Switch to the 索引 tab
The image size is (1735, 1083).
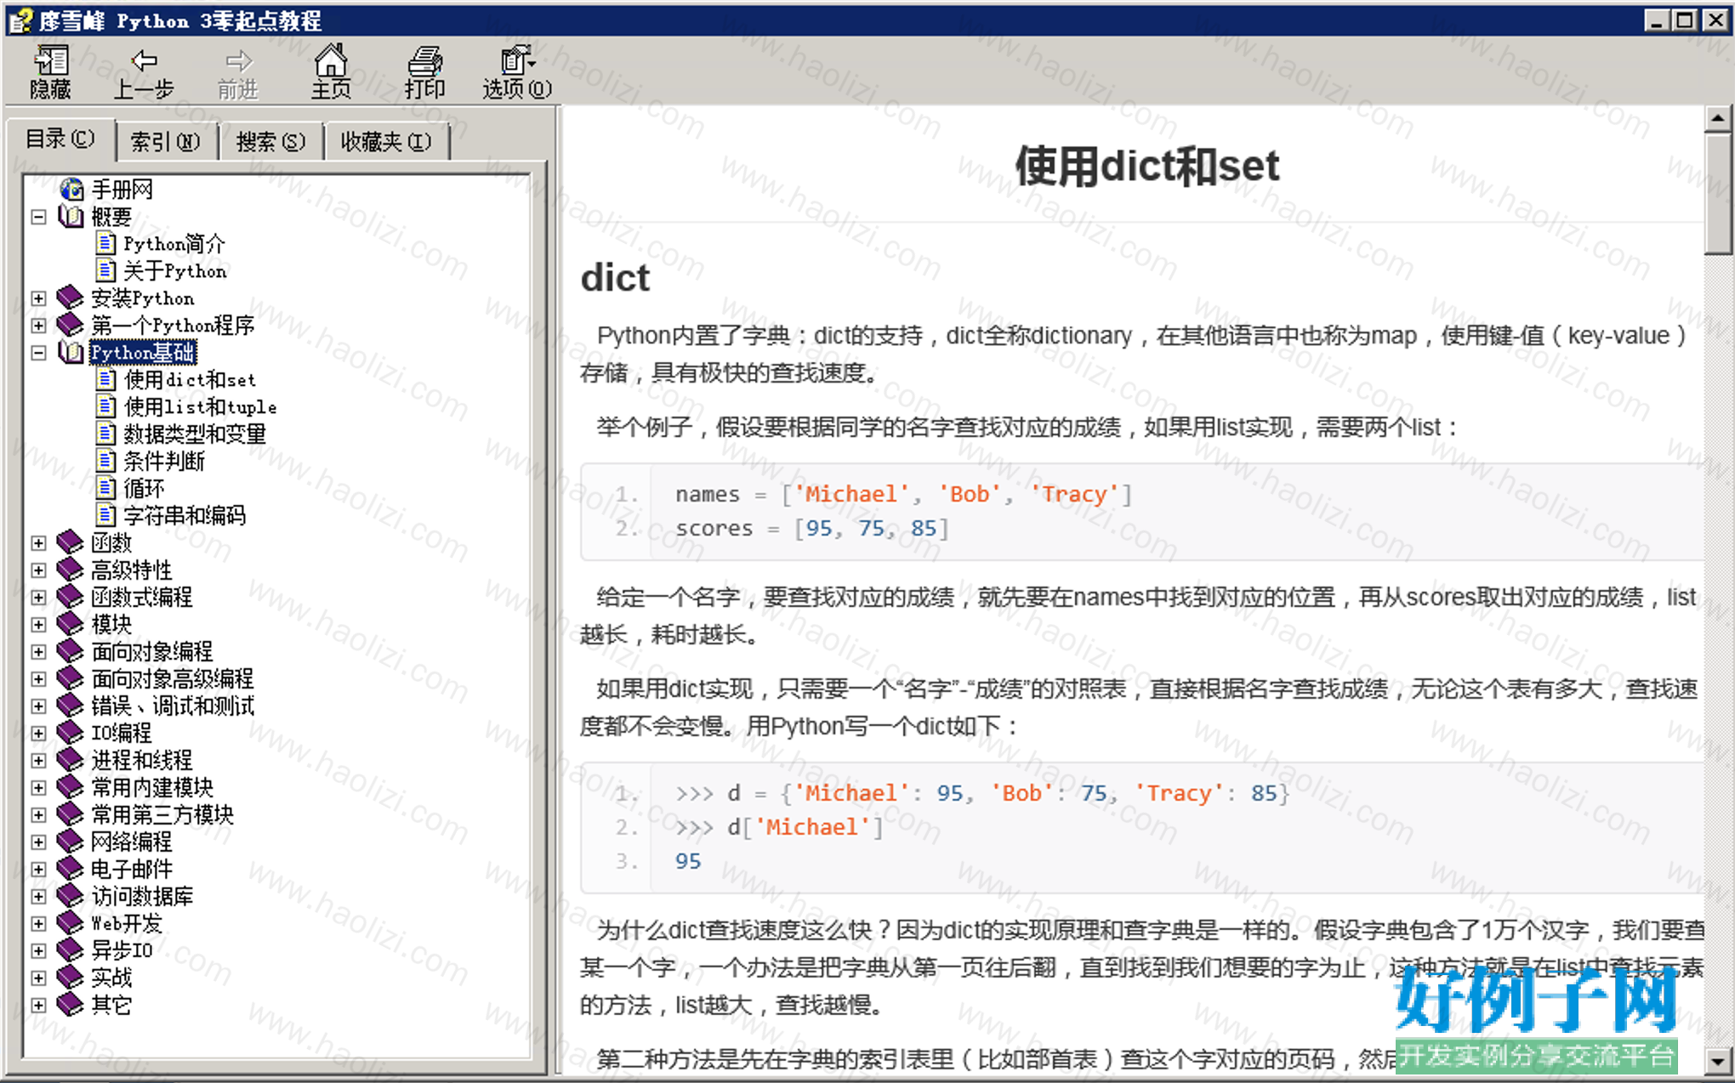click(x=166, y=141)
